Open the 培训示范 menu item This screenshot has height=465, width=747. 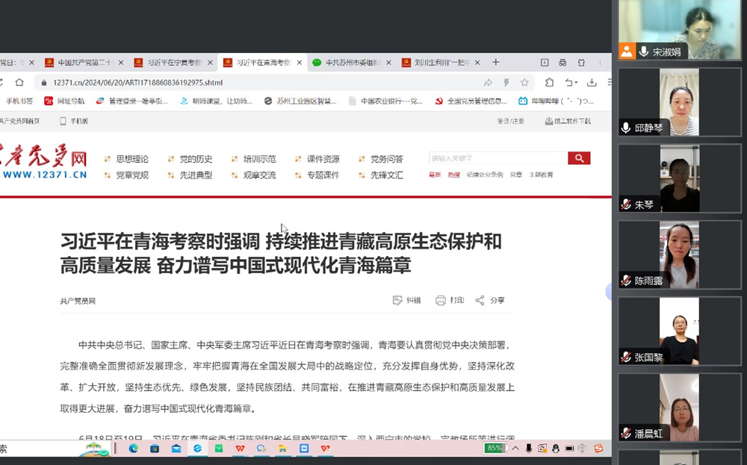pos(260,159)
